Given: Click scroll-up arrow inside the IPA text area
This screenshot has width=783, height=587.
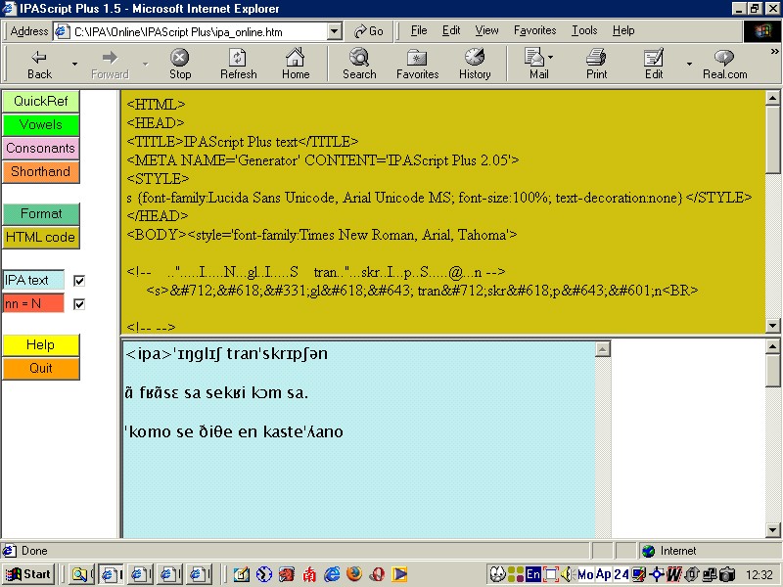Looking at the screenshot, I should point(603,349).
